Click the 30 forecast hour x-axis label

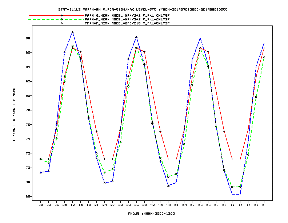coord(120,205)
